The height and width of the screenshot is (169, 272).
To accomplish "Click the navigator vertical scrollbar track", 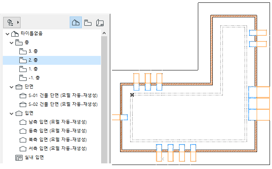I will coord(104,99).
